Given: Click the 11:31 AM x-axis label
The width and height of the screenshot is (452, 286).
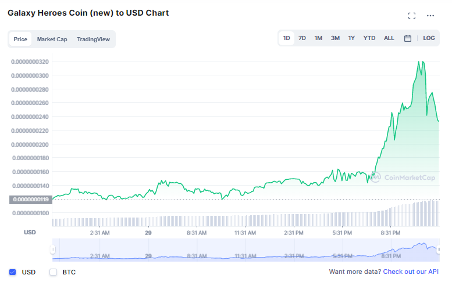Looking at the screenshot, I should click(245, 233).
